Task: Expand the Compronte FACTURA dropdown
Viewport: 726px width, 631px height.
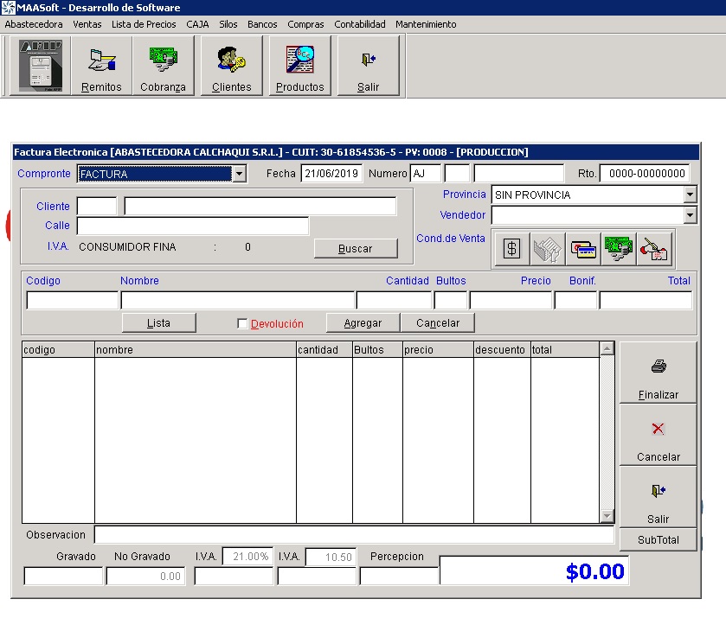Action: tap(239, 175)
